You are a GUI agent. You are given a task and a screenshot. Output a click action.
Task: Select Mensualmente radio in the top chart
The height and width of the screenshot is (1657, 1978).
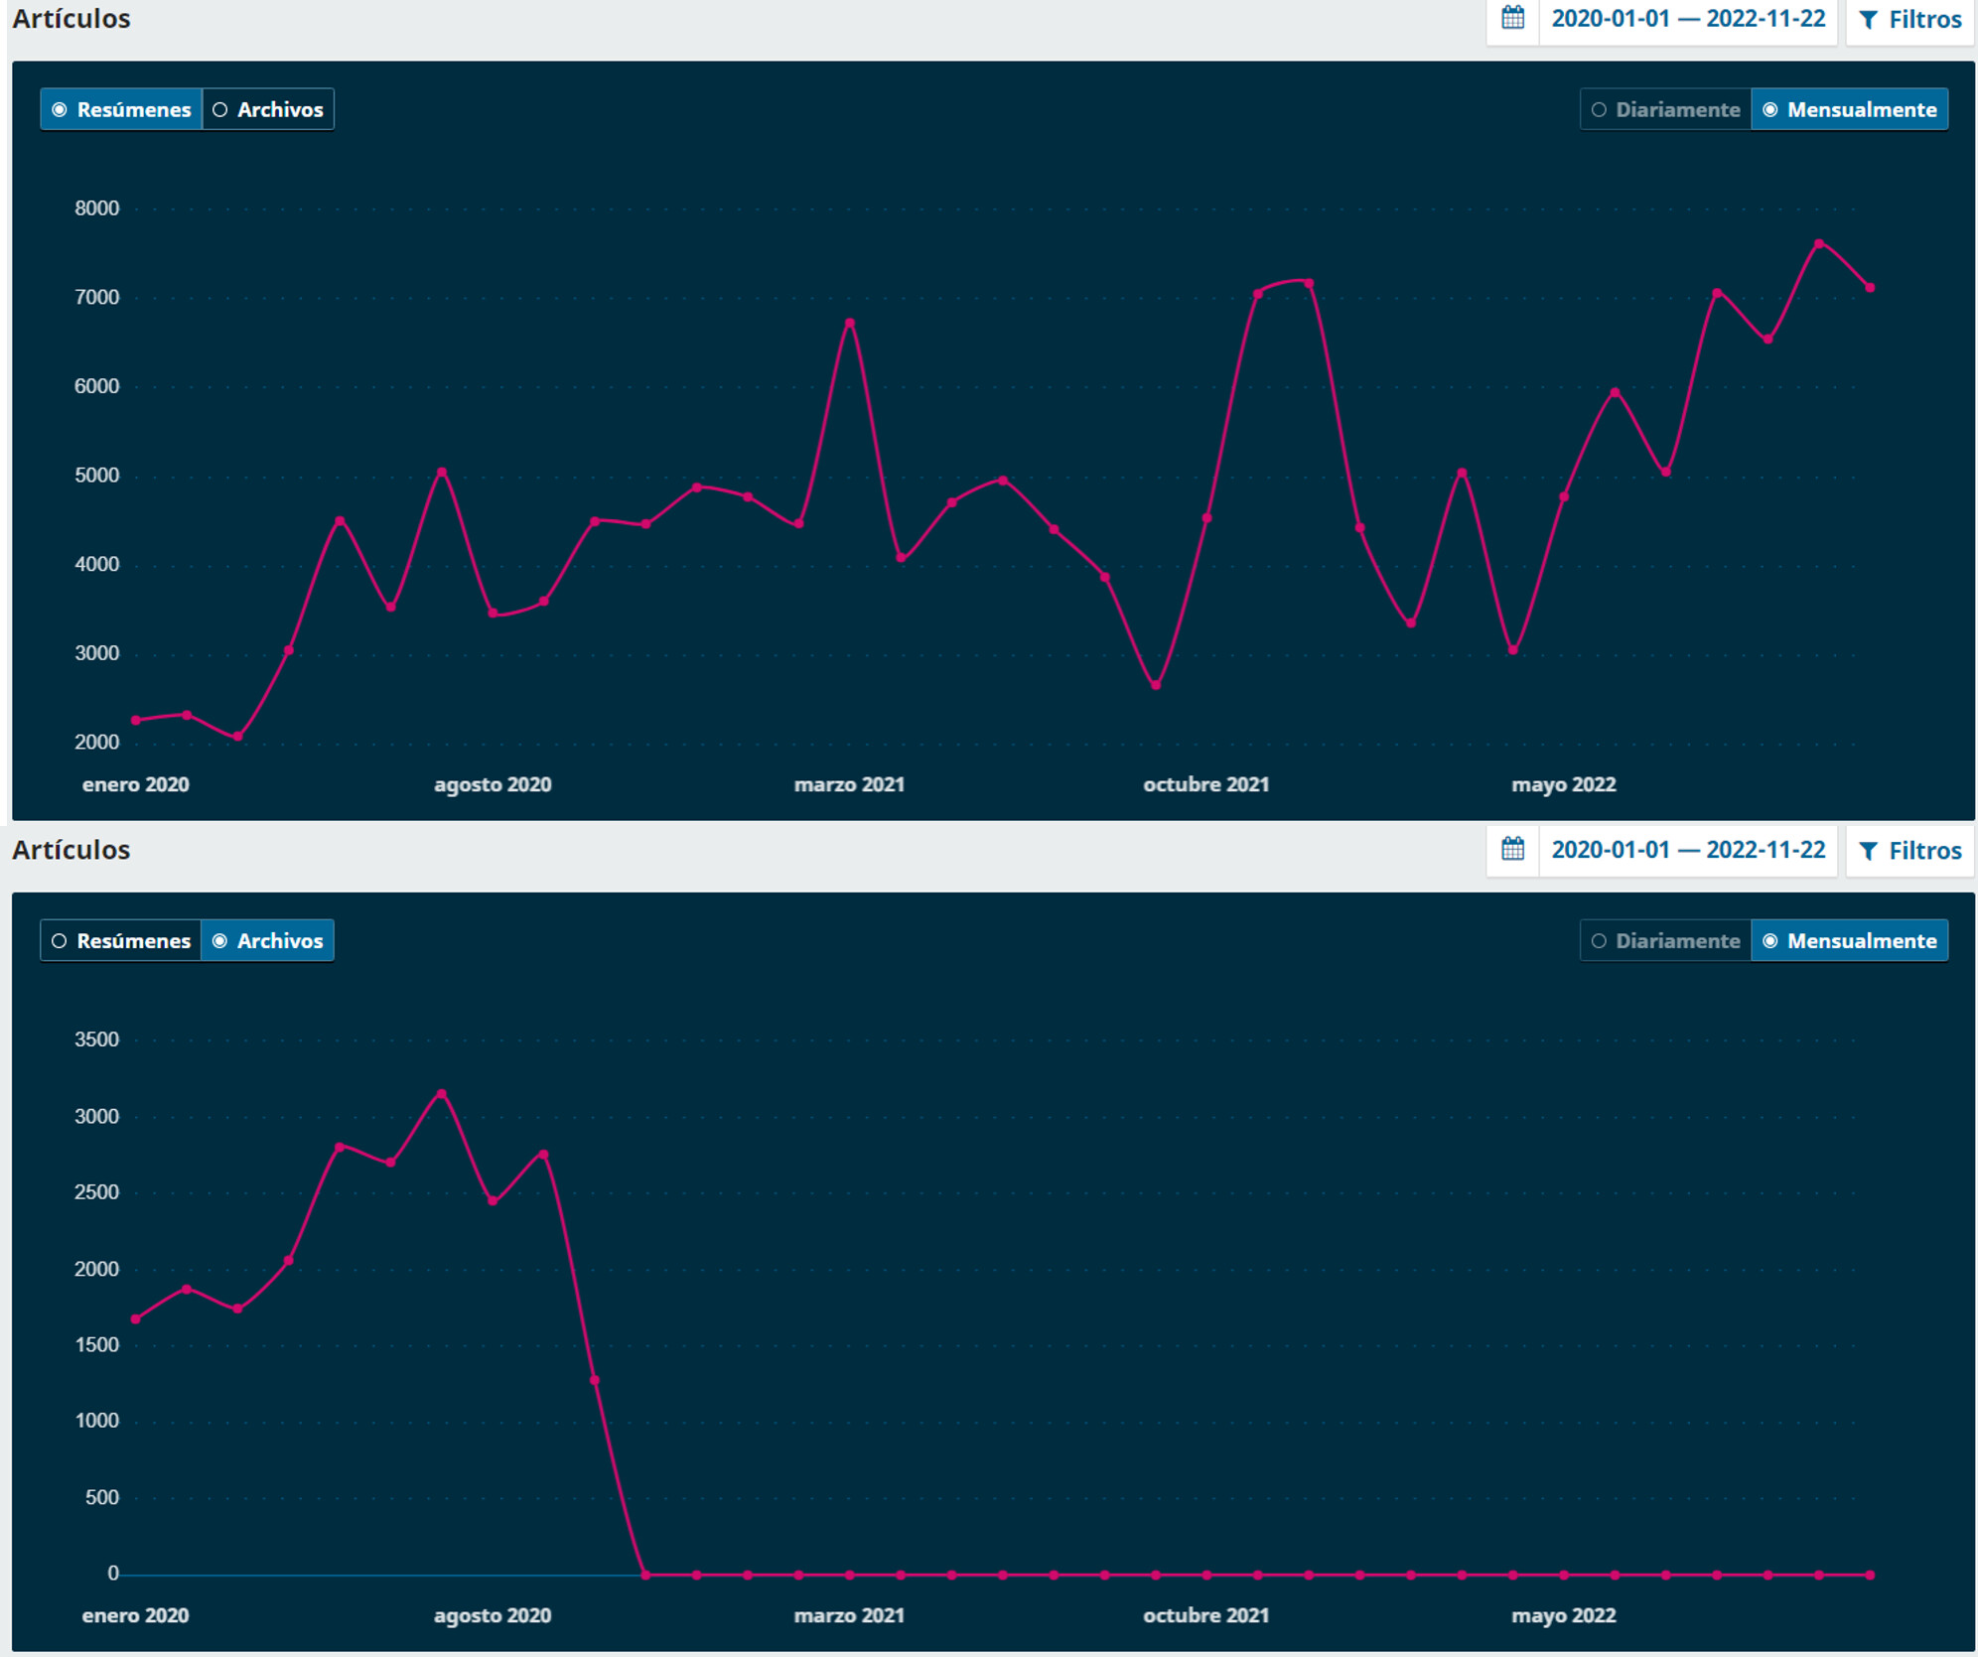pos(1850,109)
